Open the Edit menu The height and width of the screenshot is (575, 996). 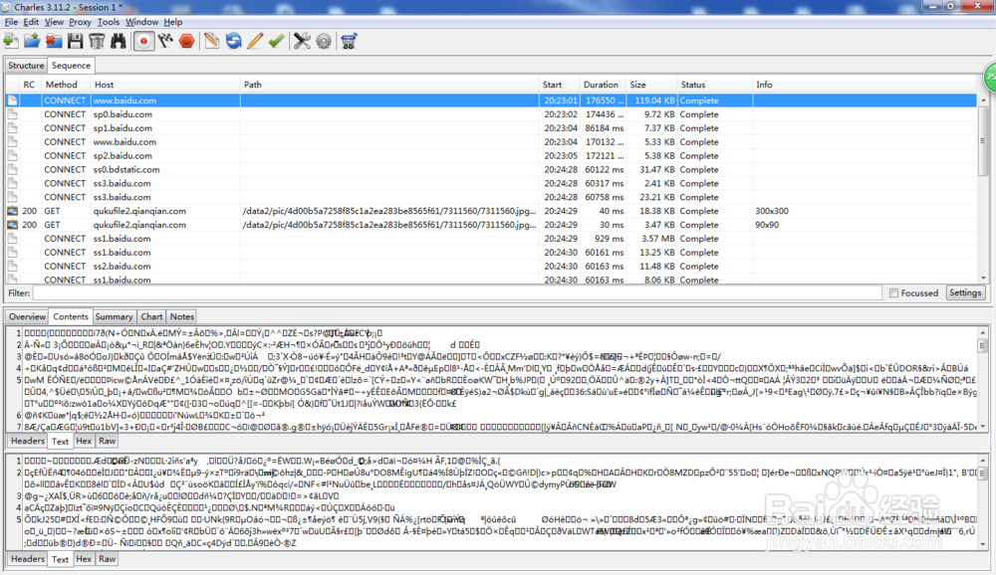tap(31, 22)
